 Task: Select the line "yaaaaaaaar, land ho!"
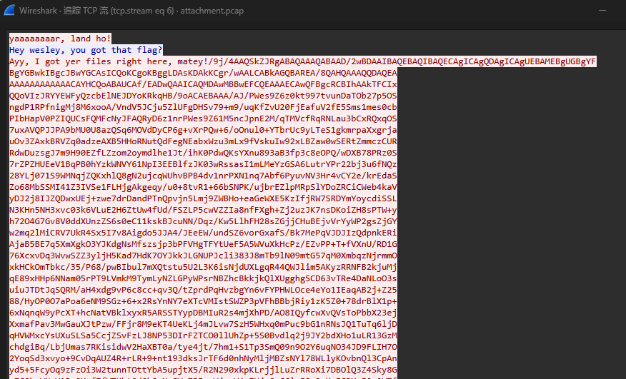pyautogui.click(x=60, y=39)
